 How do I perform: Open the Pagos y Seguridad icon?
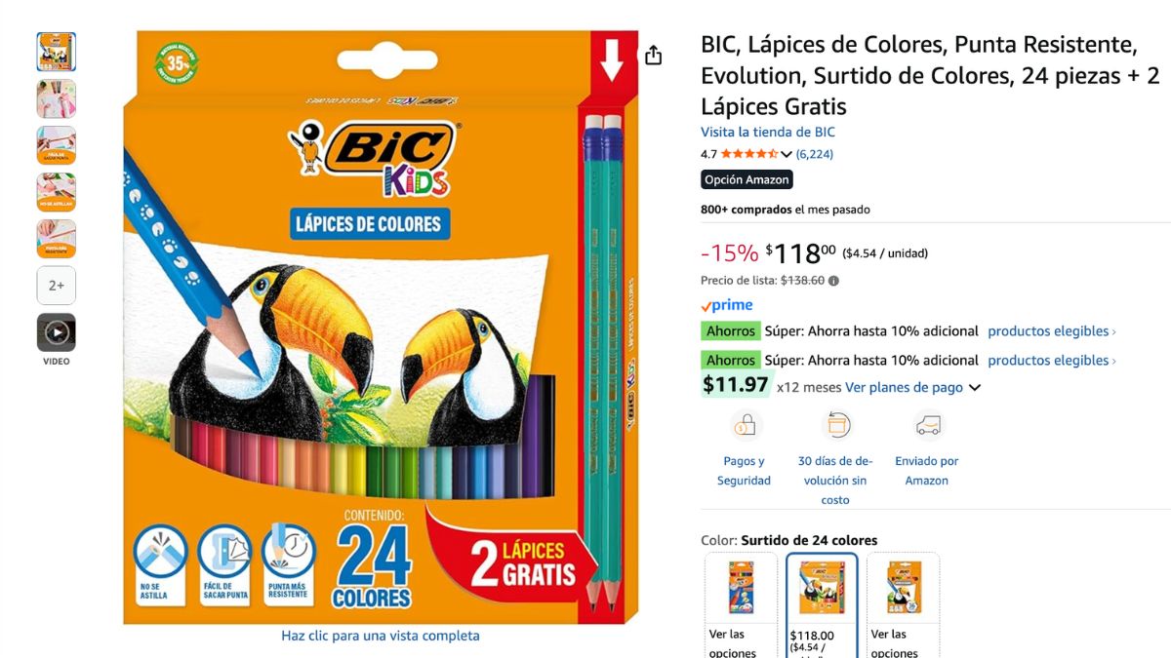(x=746, y=426)
